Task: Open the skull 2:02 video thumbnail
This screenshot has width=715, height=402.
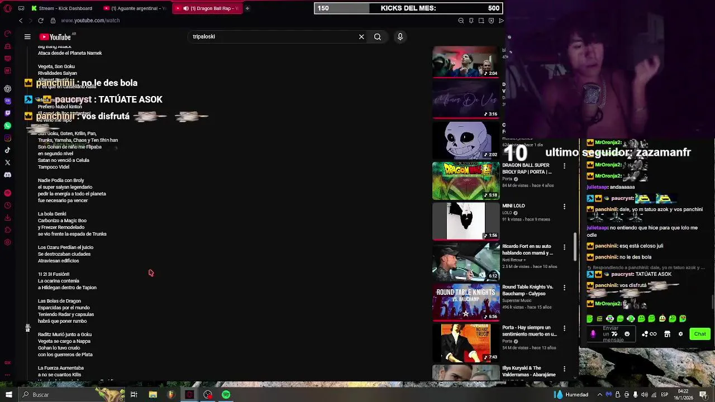Action: [466, 140]
